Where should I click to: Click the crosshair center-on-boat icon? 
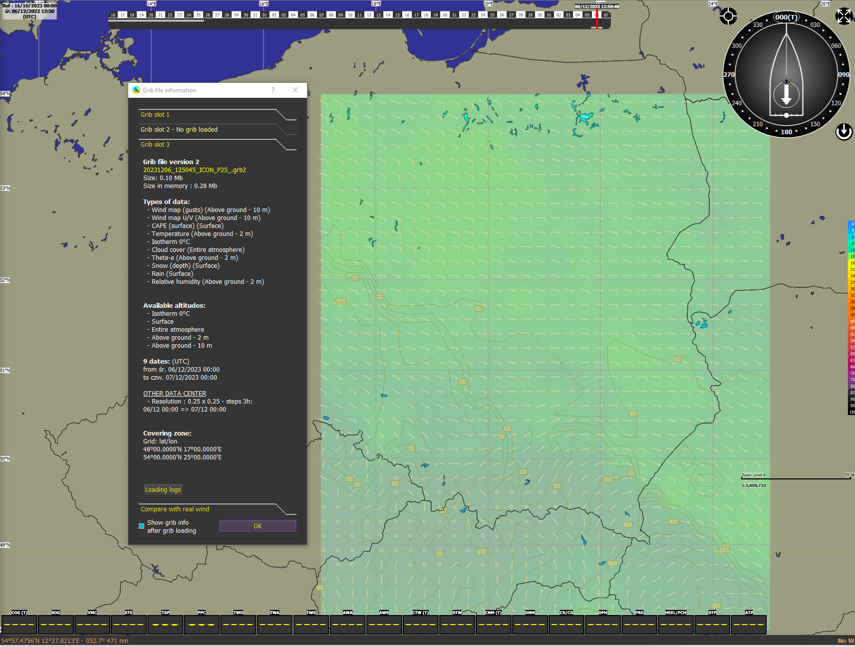coord(728,16)
